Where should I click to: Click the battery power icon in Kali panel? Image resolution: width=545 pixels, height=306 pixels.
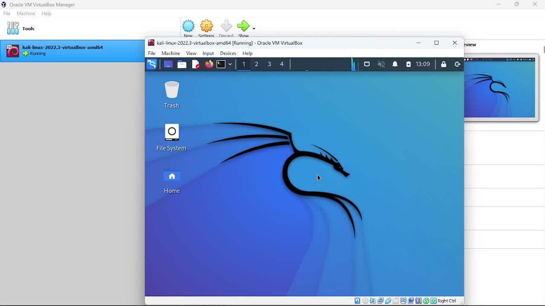[x=408, y=64]
